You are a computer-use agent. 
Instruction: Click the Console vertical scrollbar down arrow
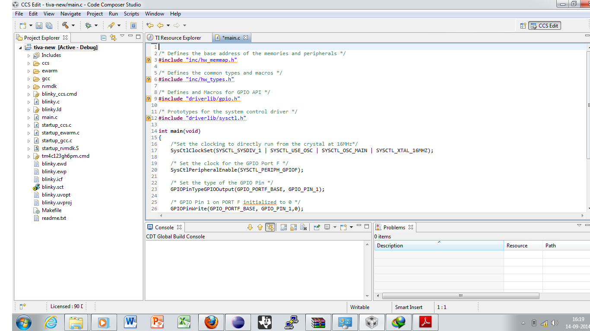[368, 296]
